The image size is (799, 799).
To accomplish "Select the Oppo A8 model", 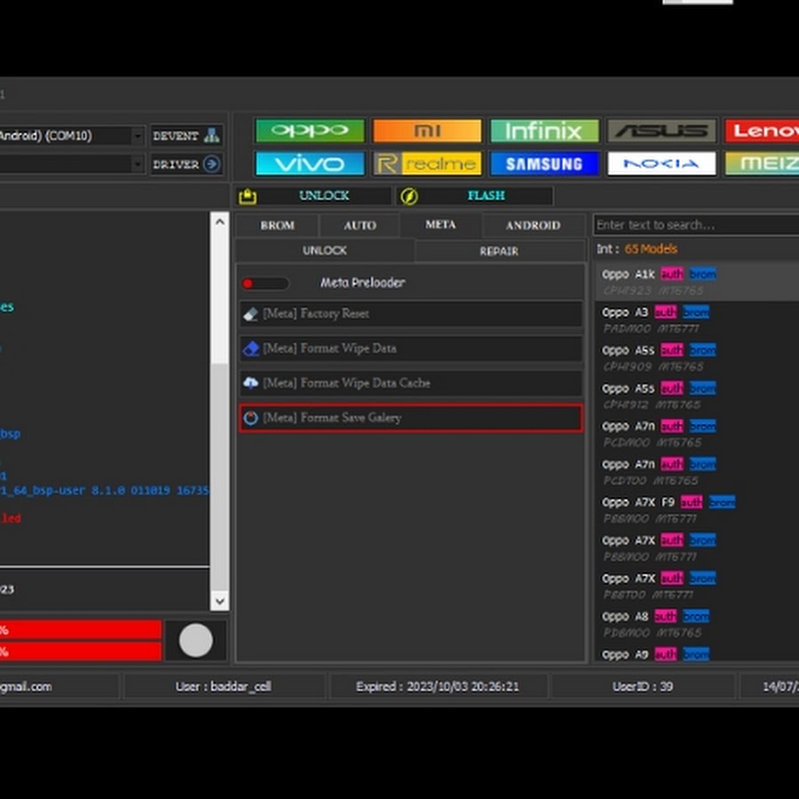I will coord(696,624).
